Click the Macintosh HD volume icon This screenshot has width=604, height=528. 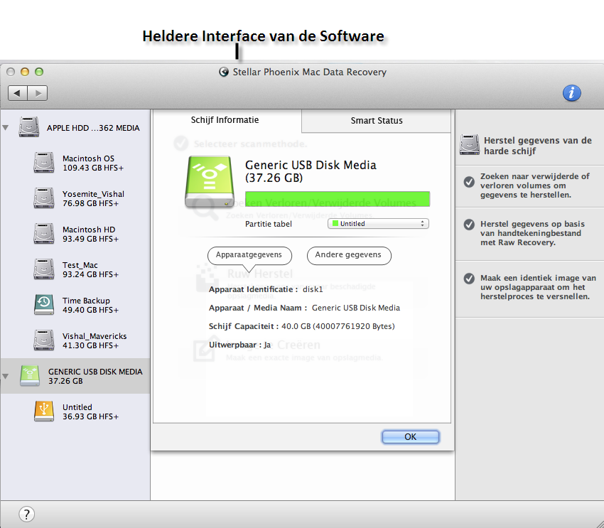click(x=43, y=233)
